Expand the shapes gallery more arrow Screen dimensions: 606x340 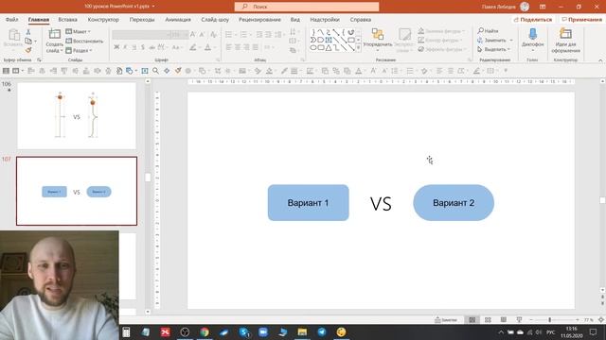point(358,48)
